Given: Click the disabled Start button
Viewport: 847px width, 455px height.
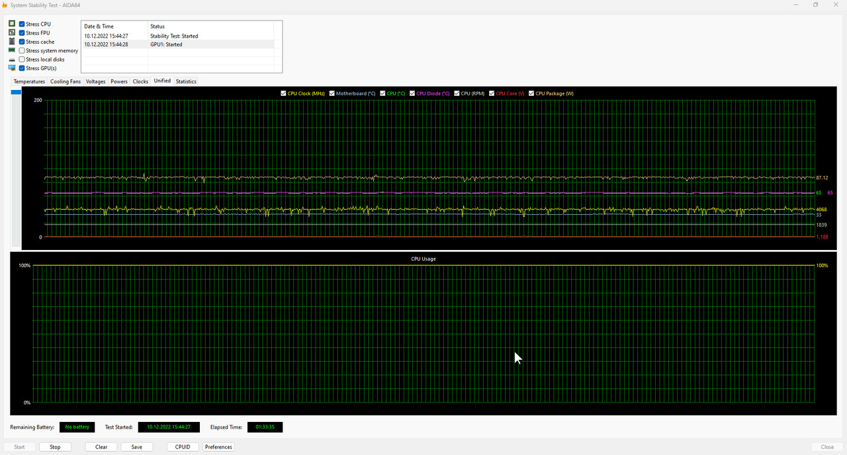Looking at the screenshot, I should (19, 447).
